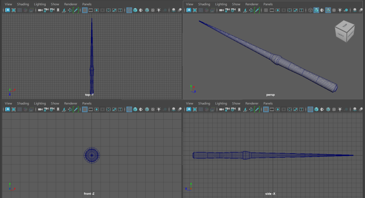Image resolution: width=365 pixels, height=198 pixels.
Task: Click Image Plane icon in side view
Action: pyautogui.click(x=245, y=110)
